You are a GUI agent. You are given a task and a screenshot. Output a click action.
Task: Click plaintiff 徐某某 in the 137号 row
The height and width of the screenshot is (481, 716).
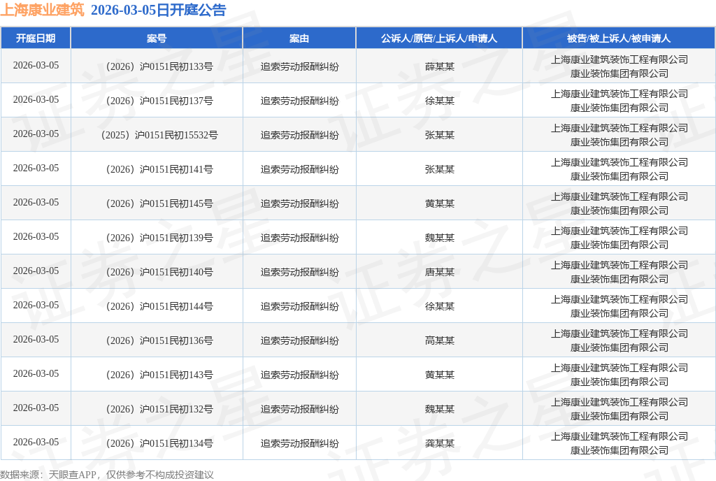tap(439, 101)
